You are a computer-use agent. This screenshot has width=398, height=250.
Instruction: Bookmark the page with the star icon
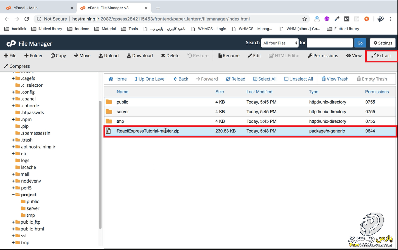(304, 19)
